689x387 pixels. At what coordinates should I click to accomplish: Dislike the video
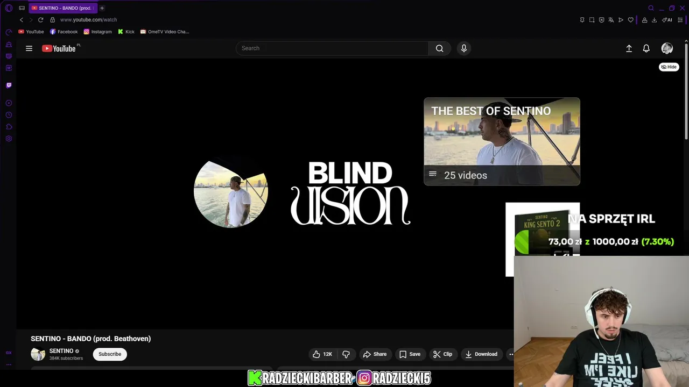coord(346,354)
